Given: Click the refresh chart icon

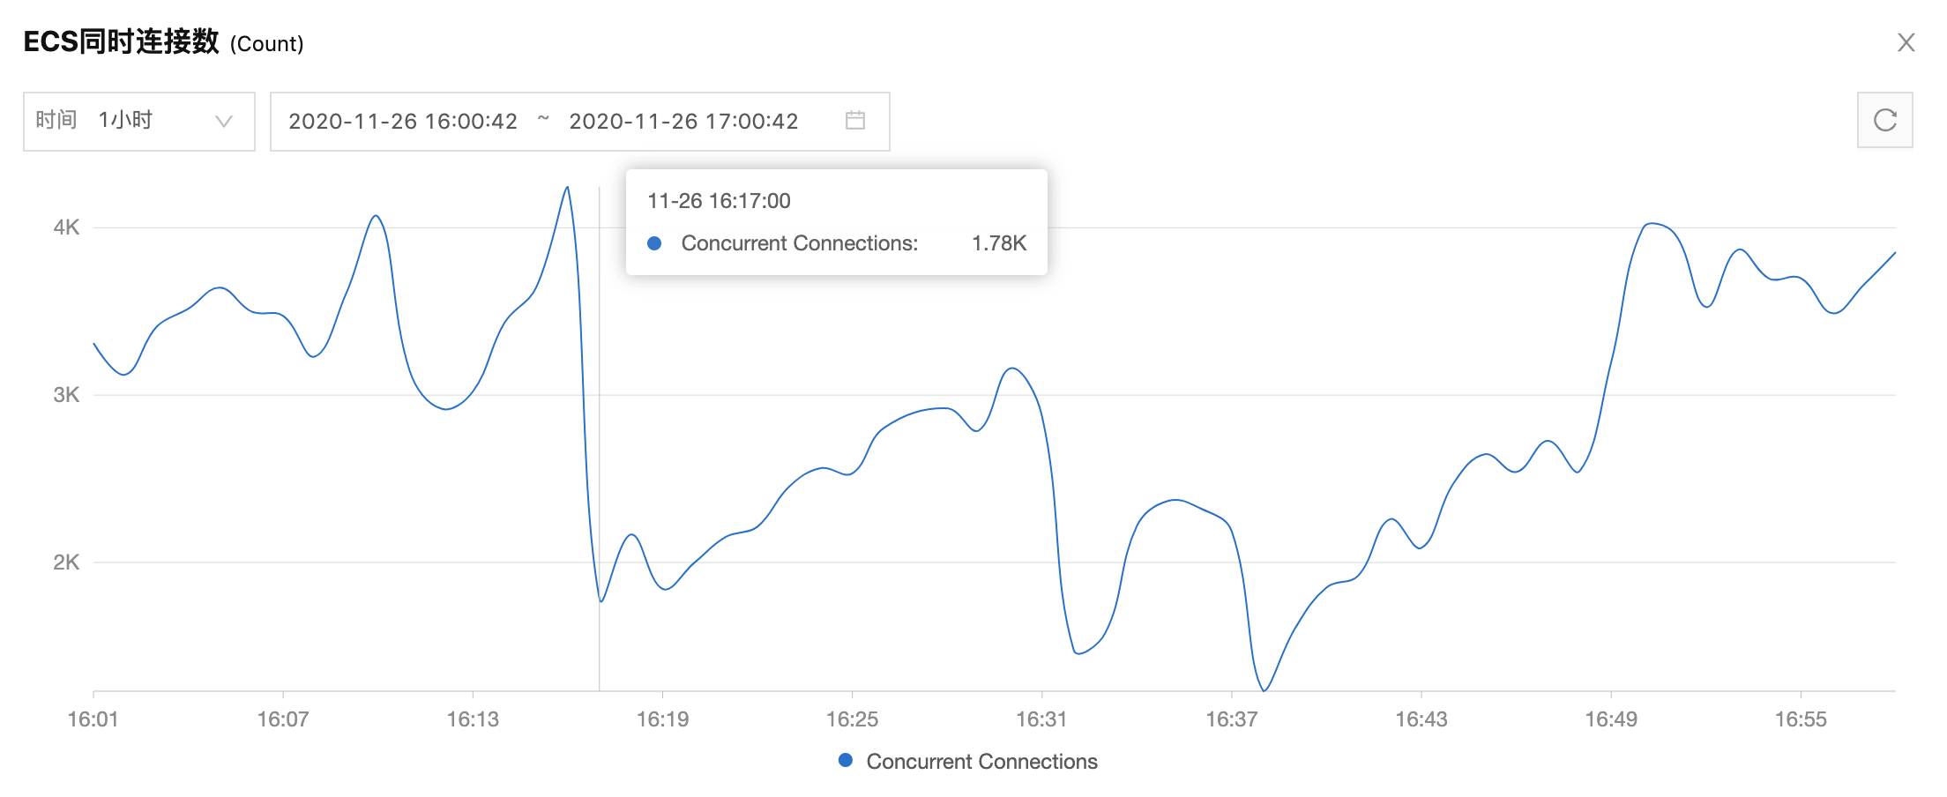Looking at the screenshot, I should coord(1884,120).
